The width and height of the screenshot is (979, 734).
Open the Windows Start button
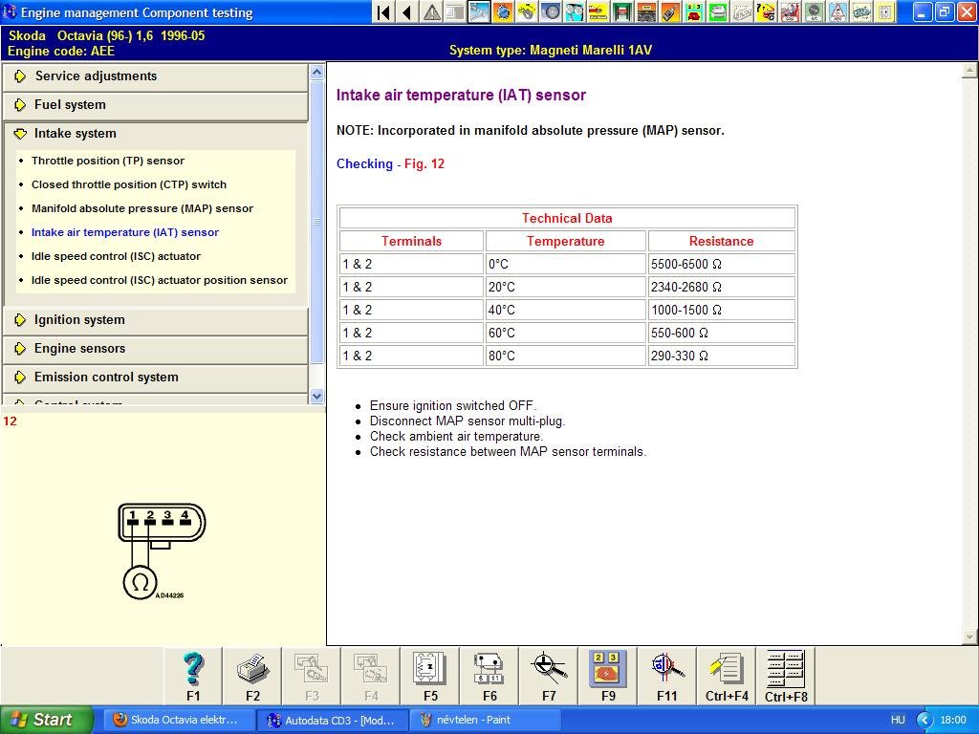pyautogui.click(x=46, y=720)
